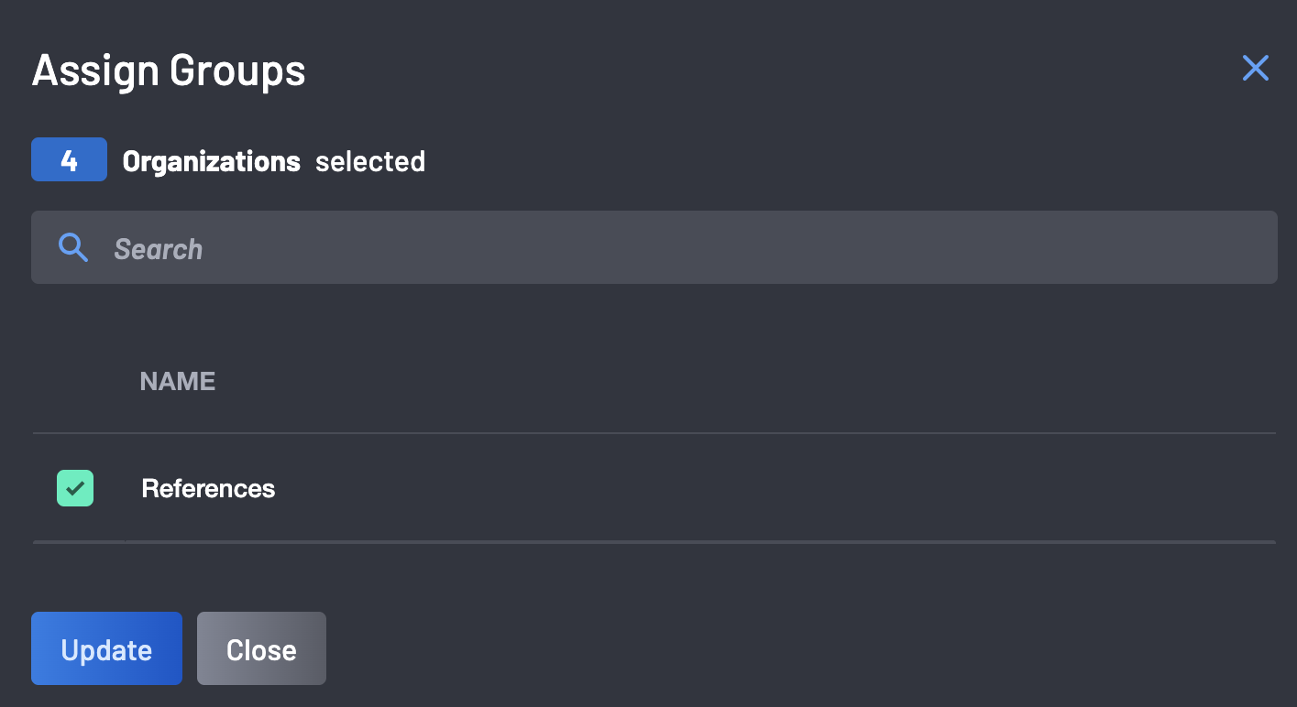Sort by the NAME column header
1297x707 pixels.
(x=178, y=381)
